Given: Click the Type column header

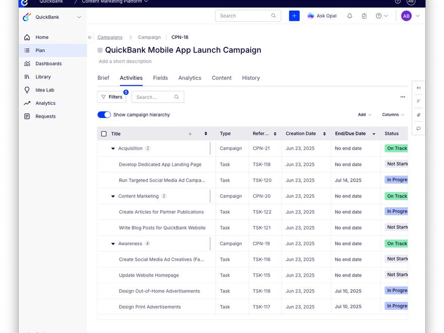Looking at the screenshot, I should point(225,134).
